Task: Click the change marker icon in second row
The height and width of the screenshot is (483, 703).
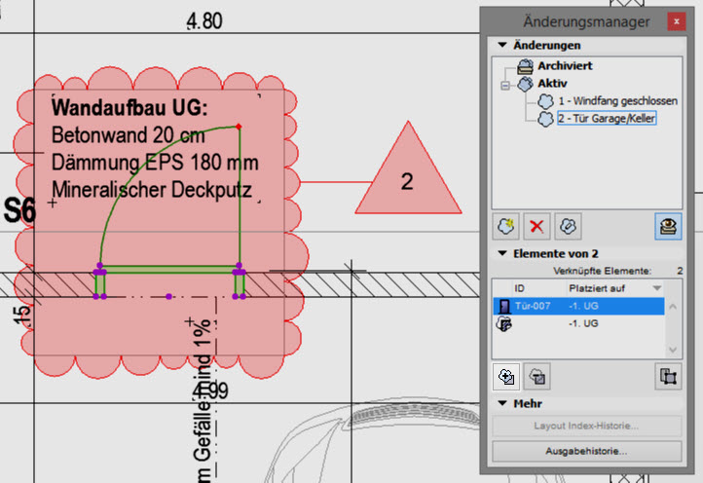Action: pyautogui.click(x=504, y=323)
